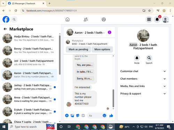Open Joli conversation
Viewport: 174px width, 130px height.
coord(29,63)
